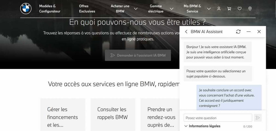This screenshot has width=276, height=131.
Task: Expand the Ma BMW & Service dropdown chevron
Action: [209, 9]
